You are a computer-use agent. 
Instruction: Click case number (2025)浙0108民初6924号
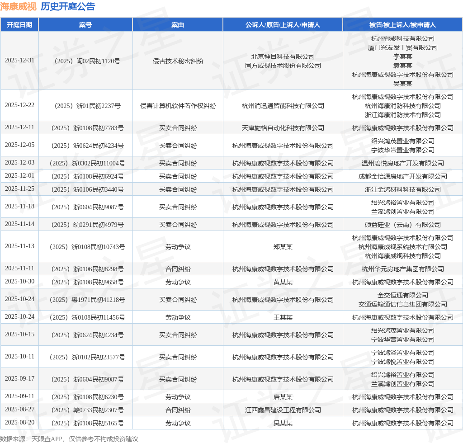(85, 176)
